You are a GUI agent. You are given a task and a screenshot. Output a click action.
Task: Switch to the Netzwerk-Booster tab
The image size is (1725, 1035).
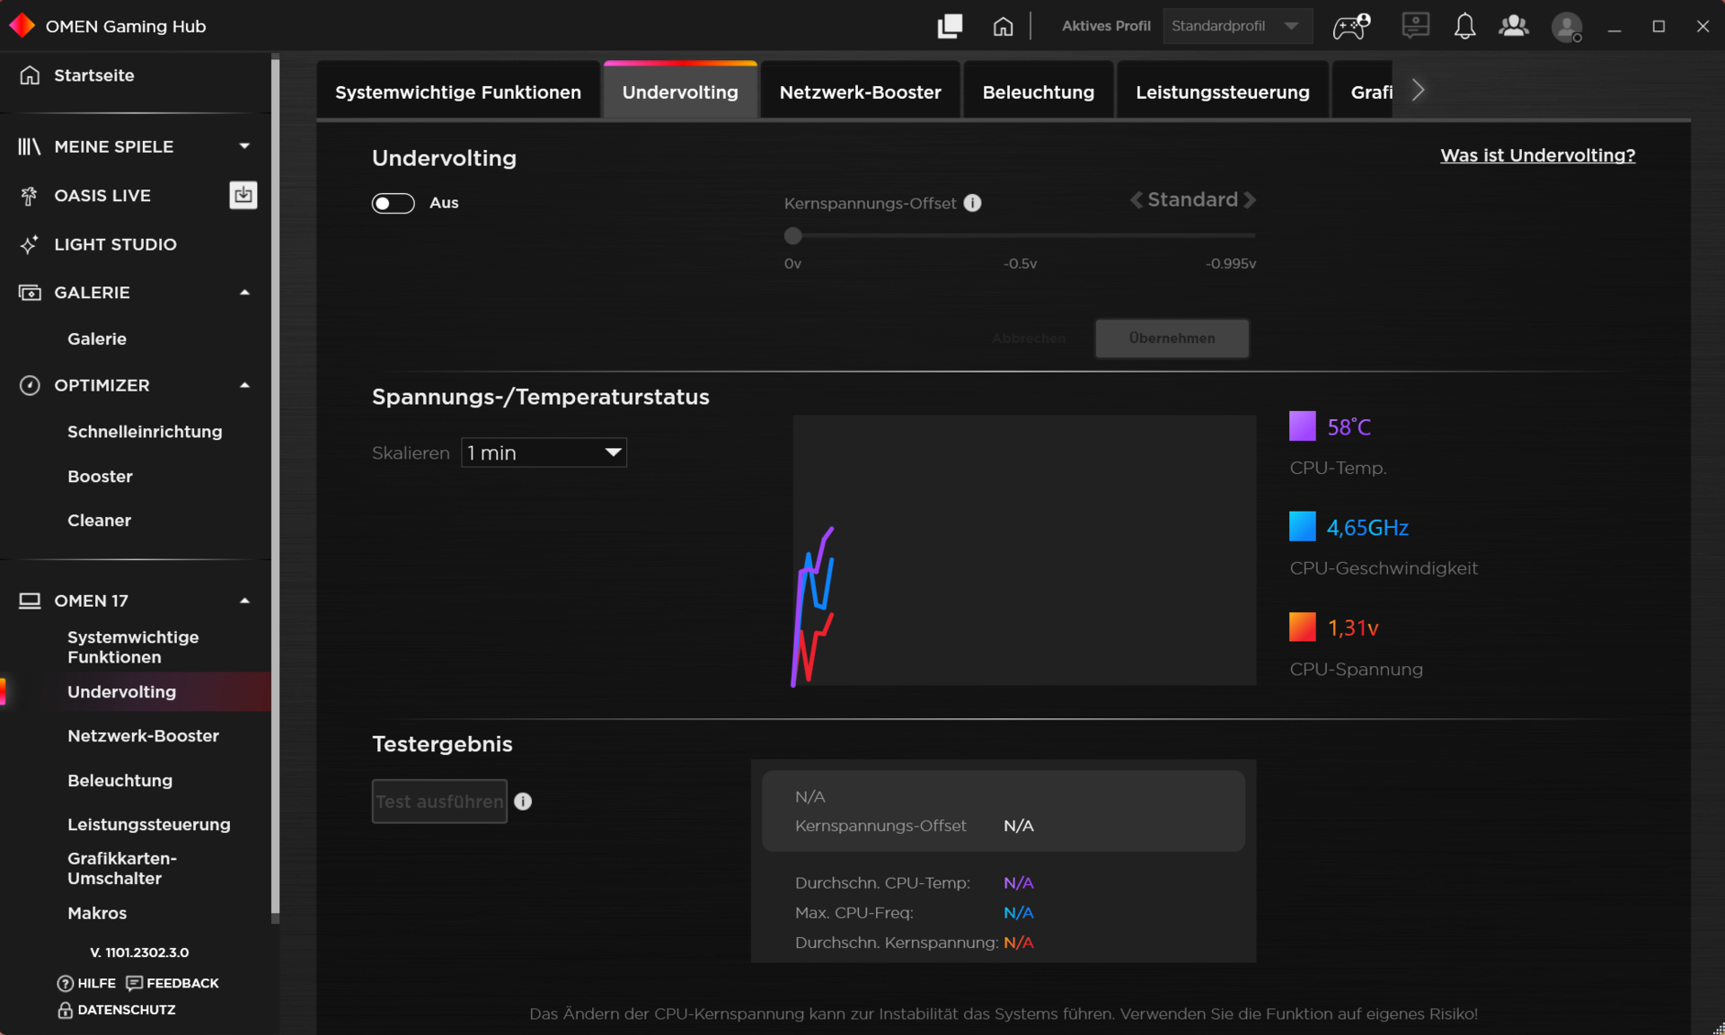(x=860, y=92)
